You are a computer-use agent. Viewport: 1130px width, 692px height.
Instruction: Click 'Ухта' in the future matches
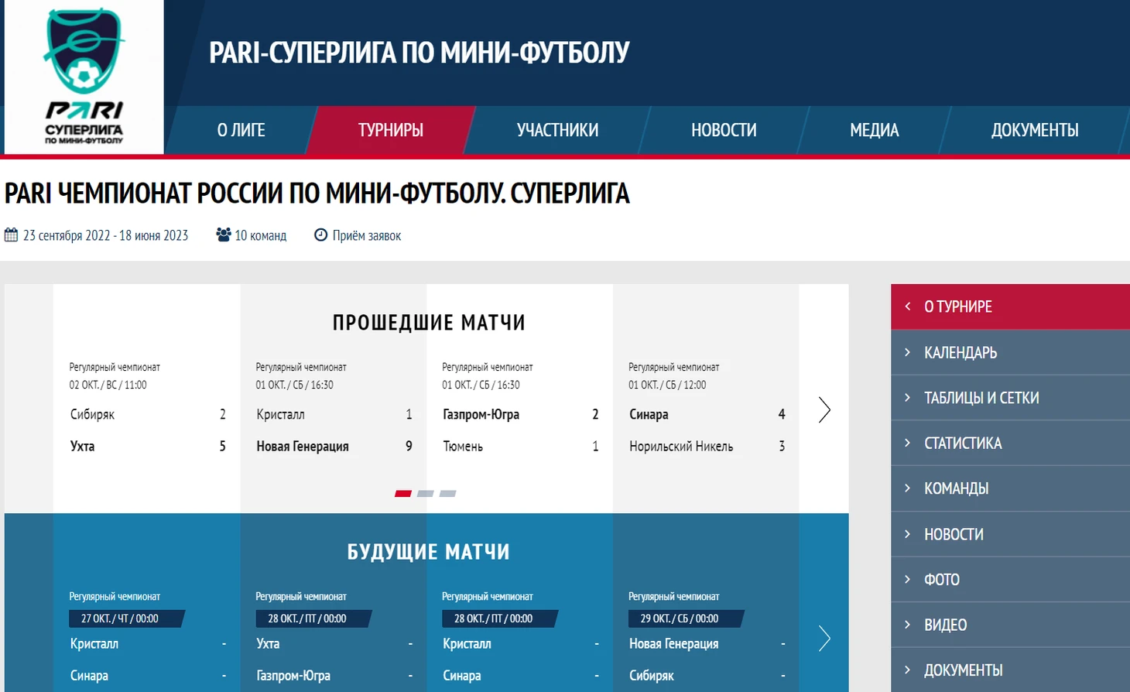[268, 643]
